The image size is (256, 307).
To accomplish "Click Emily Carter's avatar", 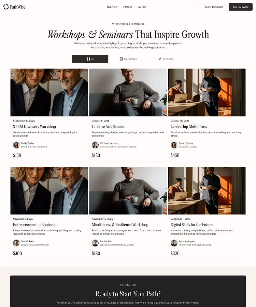I will click(x=16, y=145).
